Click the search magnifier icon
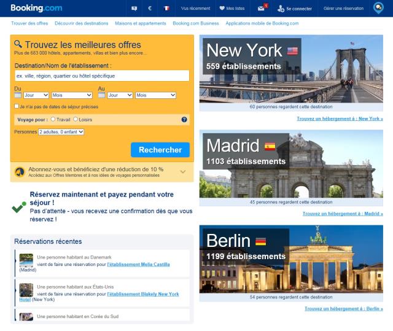 [18, 44]
